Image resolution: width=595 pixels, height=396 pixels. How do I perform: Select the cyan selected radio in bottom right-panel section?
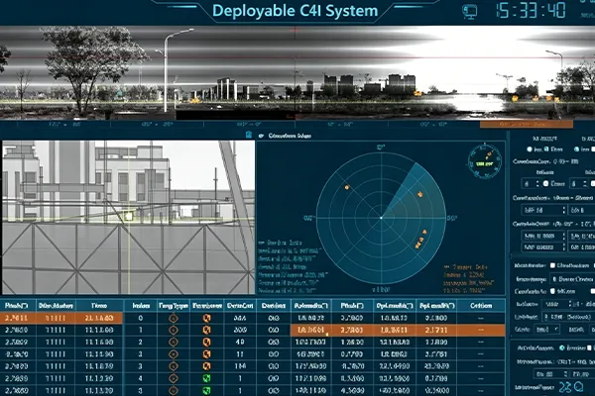pyautogui.click(x=561, y=347)
